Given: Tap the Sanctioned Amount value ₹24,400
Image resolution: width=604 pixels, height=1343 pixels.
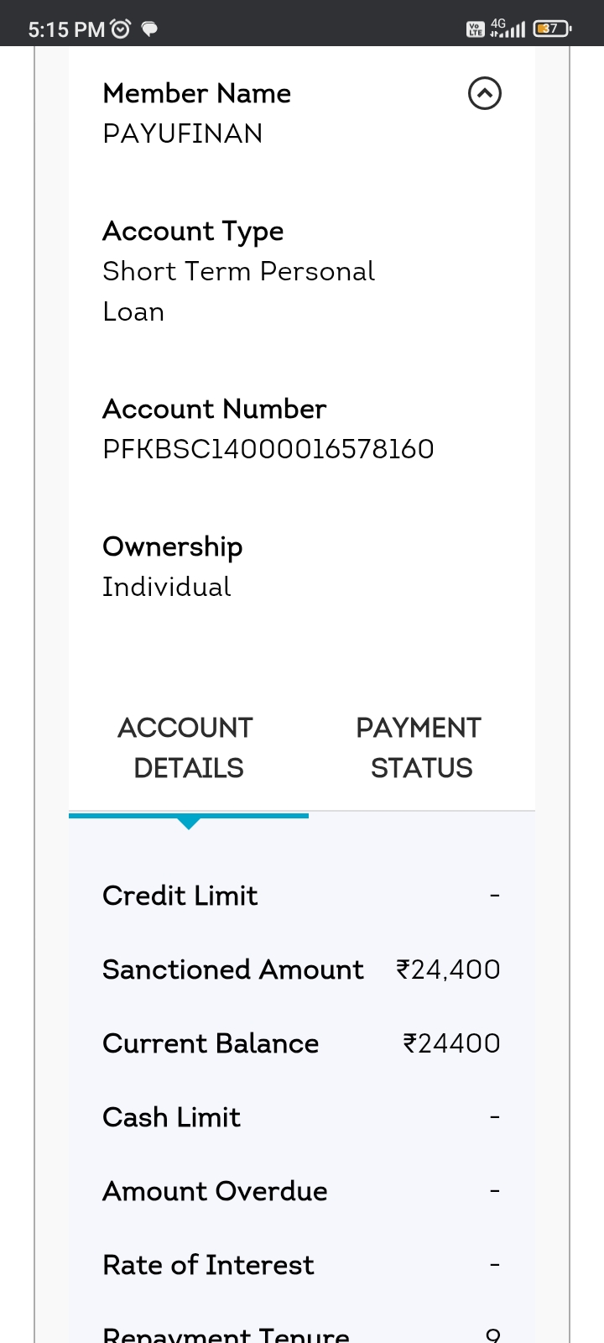Looking at the screenshot, I should click(x=448, y=969).
